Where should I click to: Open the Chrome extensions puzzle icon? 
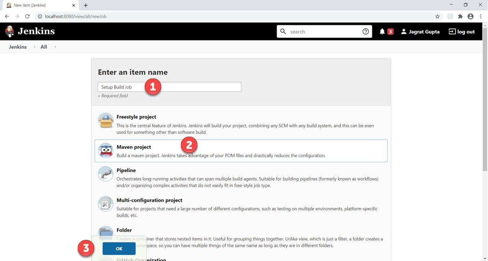pyautogui.click(x=460, y=16)
